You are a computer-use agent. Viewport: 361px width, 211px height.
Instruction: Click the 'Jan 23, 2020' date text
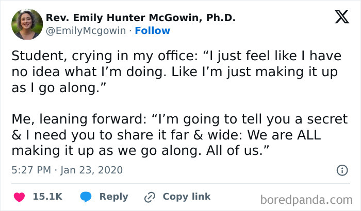tap(93, 169)
